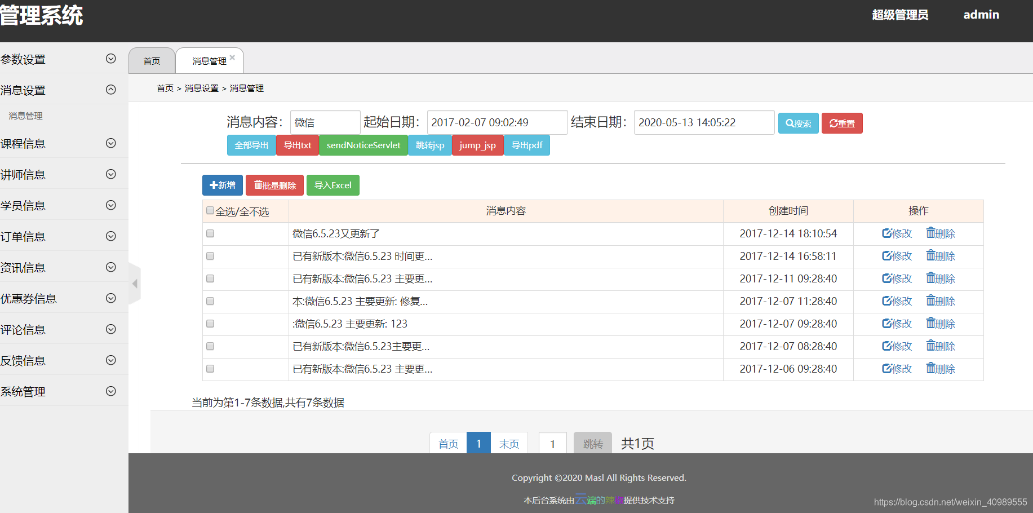This screenshot has height=513, width=1033.
Task: Focus the 消息内容 search input field
Action: 325,122
